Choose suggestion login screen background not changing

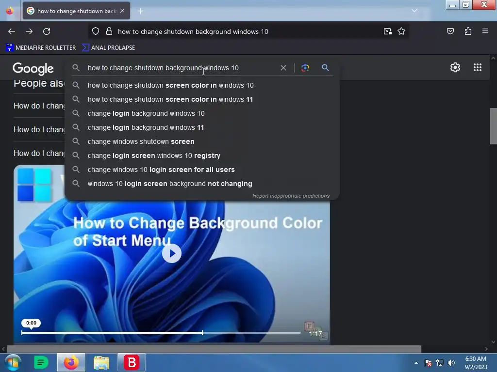coord(202,184)
